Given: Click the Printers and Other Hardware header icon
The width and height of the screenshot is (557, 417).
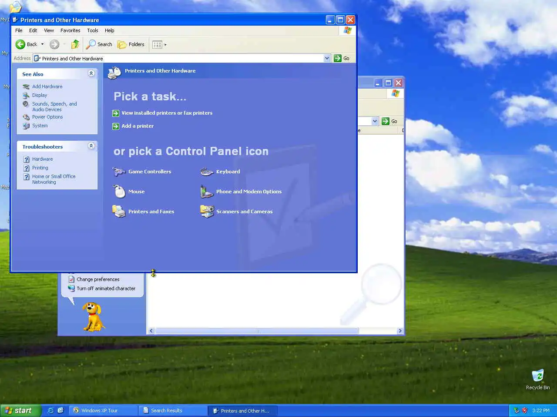Looking at the screenshot, I should 114,72.
